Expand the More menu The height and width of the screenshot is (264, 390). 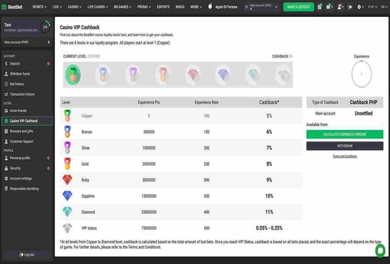pyautogui.click(x=196, y=7)
